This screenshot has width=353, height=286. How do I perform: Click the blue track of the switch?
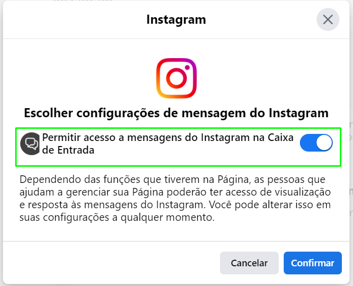[x=308, y=143]
